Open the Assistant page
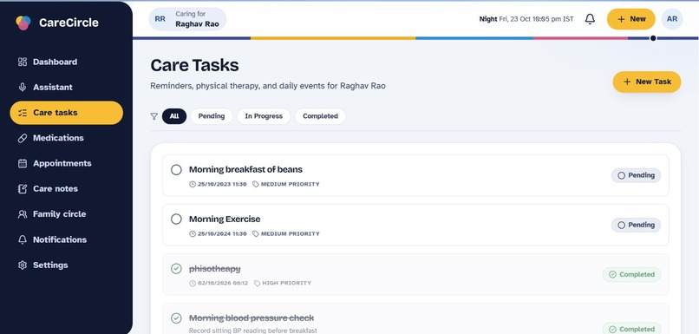 tap(66, 88)
